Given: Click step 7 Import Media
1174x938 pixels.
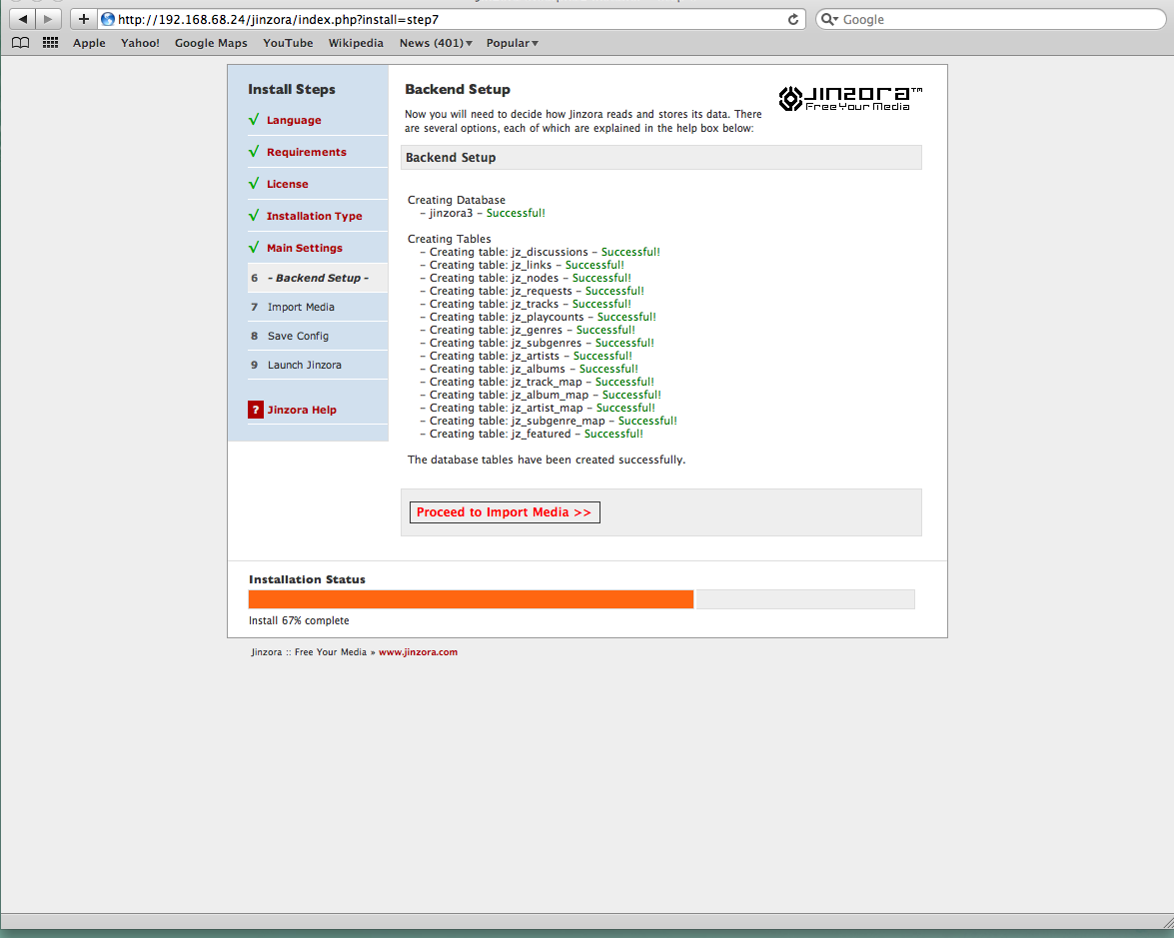Looking at the screenshot, I should point(301,307).
